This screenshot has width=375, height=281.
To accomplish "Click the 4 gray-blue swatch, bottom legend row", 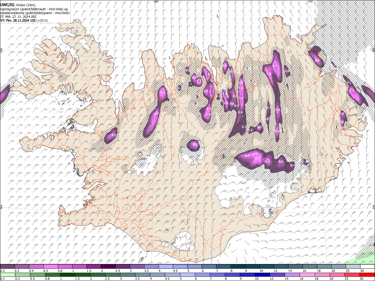I will (x=157, y=275).
